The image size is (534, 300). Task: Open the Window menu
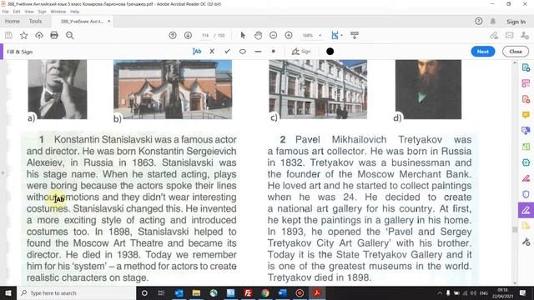[x=58, y=12]
